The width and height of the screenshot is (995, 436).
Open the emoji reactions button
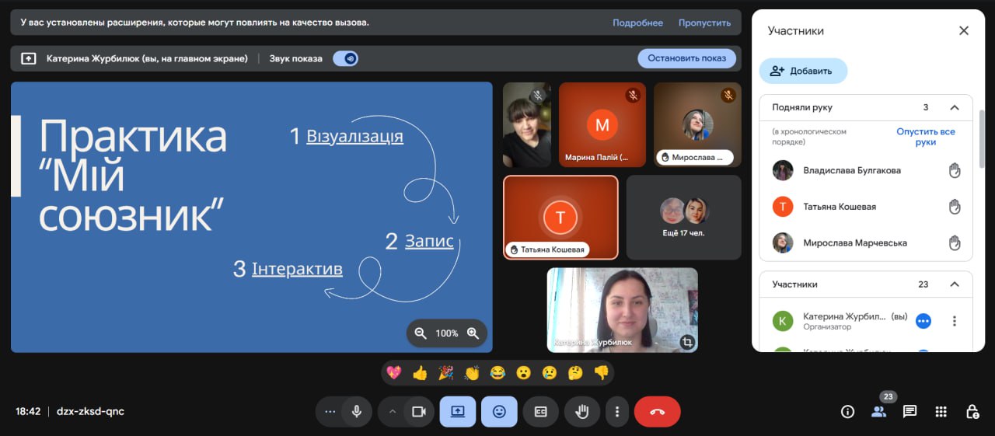click(499, 412)
